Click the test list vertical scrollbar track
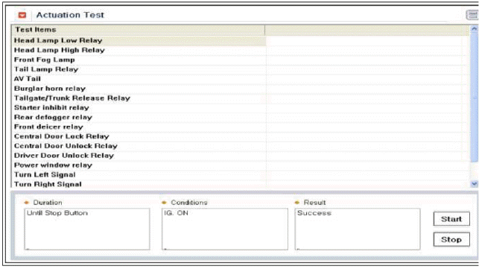The width and height of the screenshot is (479, 272). point(474,107)
